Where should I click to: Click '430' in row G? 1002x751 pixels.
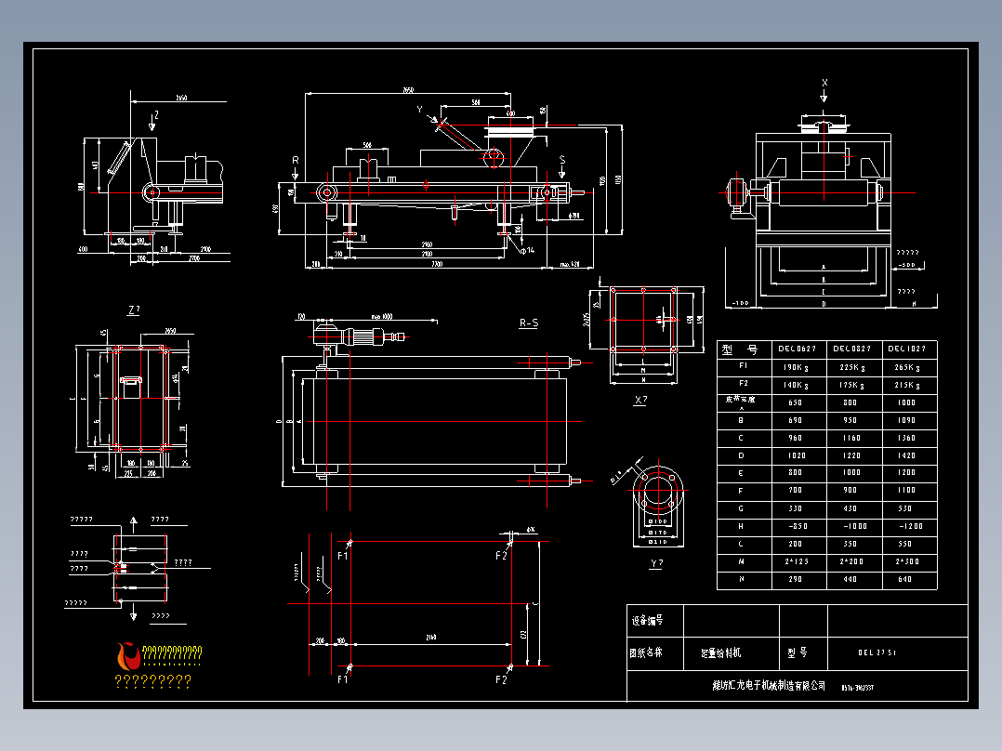850,508
